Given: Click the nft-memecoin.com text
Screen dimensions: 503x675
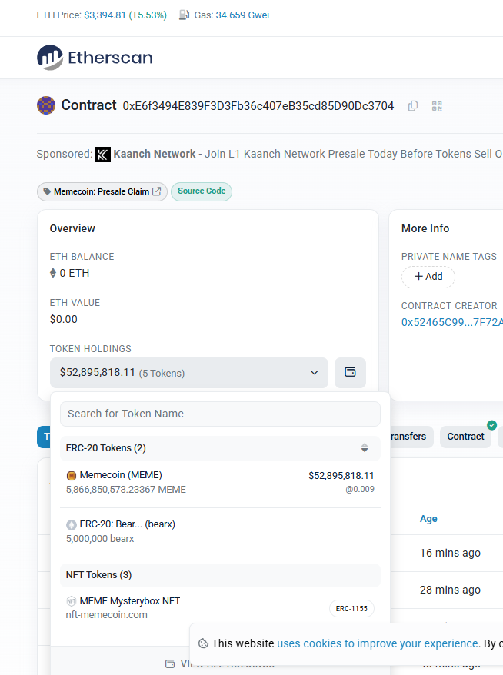Looking at the screenshot, I should tap(106, 615).
